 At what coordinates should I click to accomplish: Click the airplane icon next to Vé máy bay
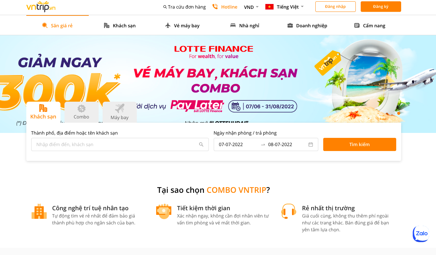pos(168,25)
